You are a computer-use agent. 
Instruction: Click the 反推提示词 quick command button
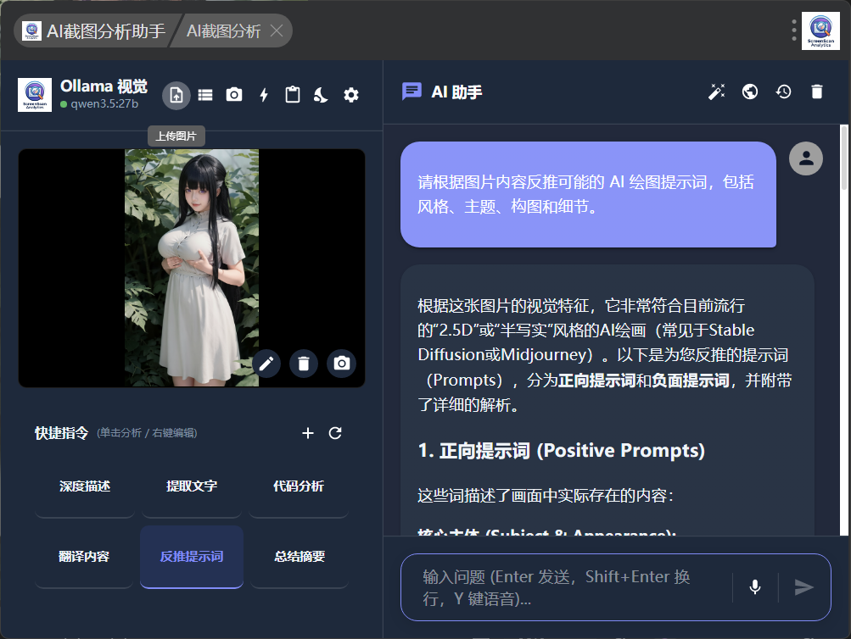(192, 557)
